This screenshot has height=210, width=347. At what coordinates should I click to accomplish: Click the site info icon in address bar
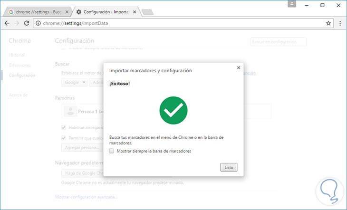[x=38, y=23]
